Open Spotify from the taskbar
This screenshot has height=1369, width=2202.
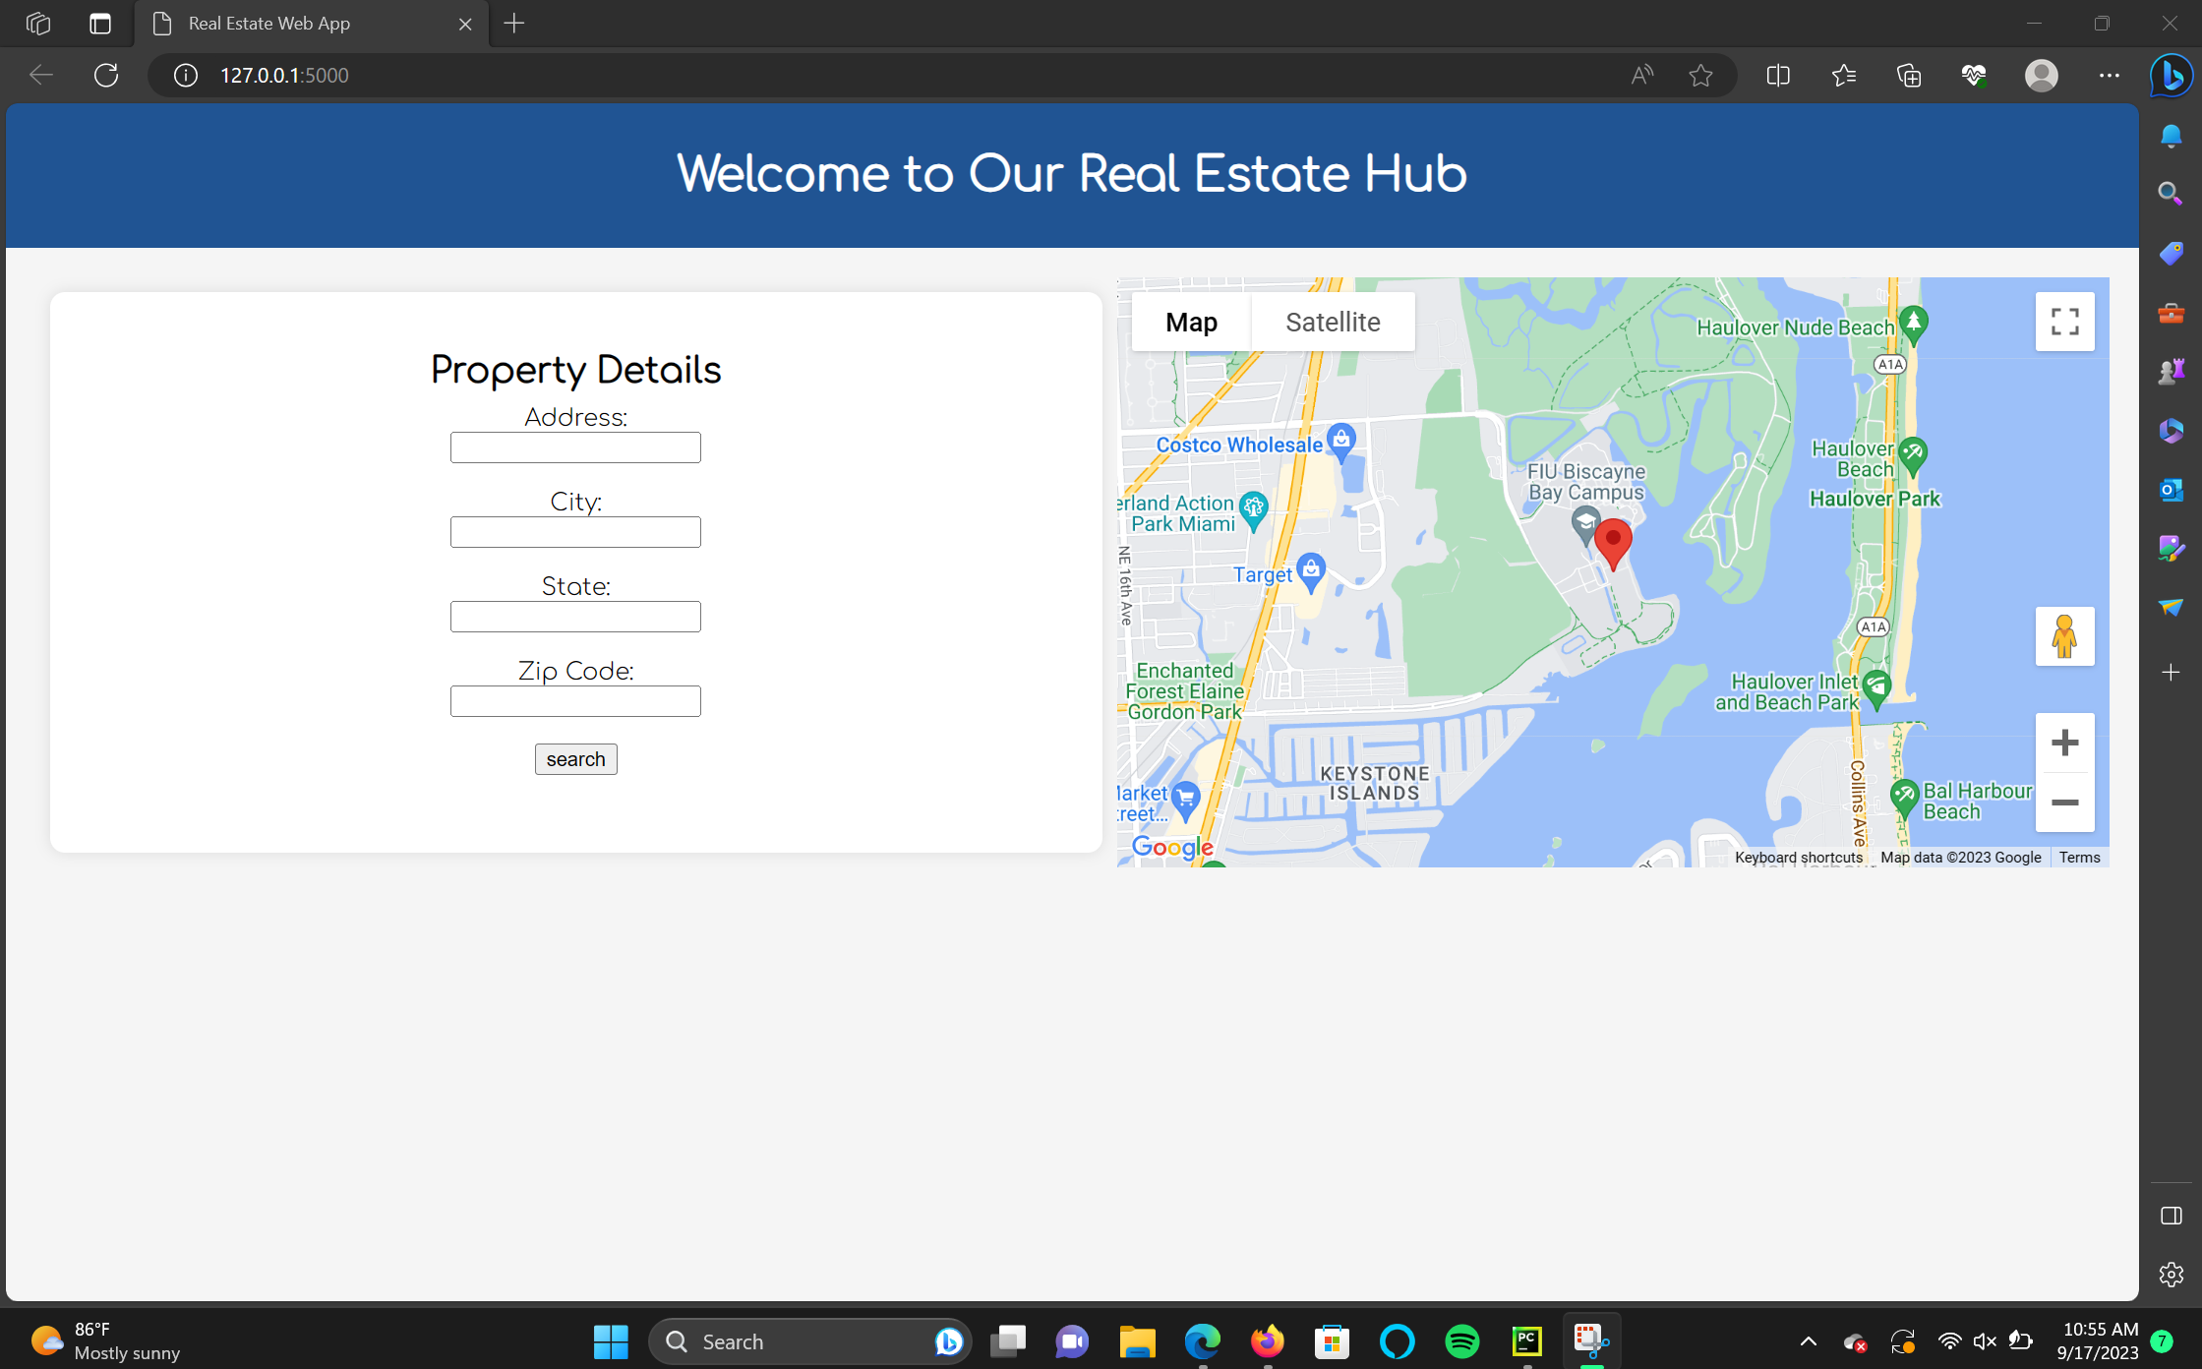(1461, 1341)
